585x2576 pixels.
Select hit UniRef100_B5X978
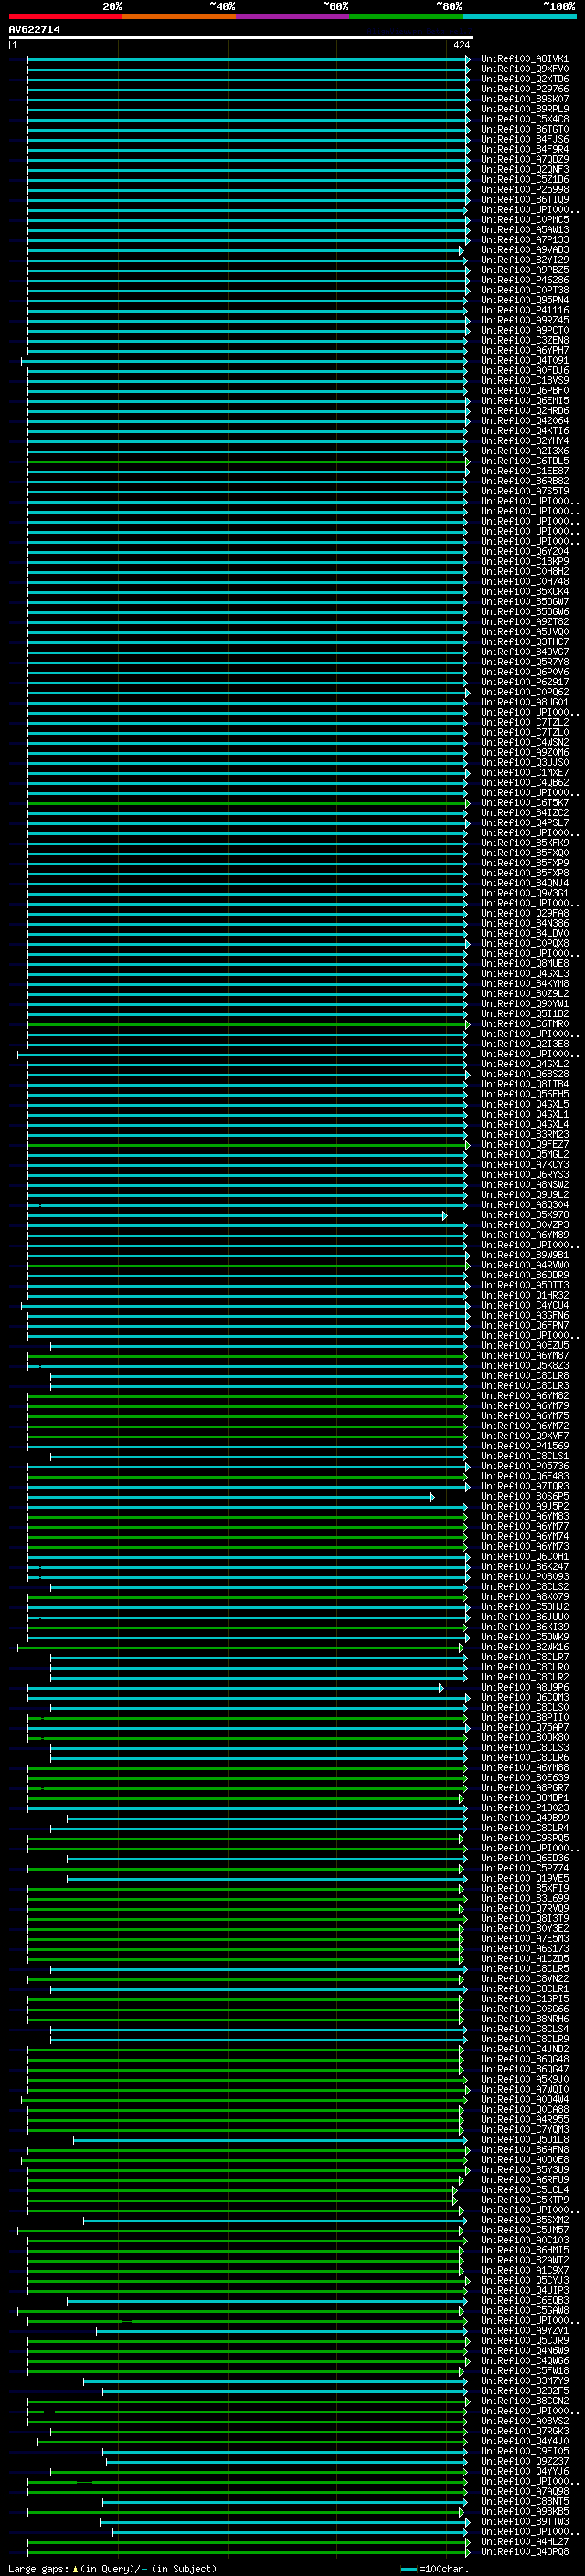(525, 1215)
